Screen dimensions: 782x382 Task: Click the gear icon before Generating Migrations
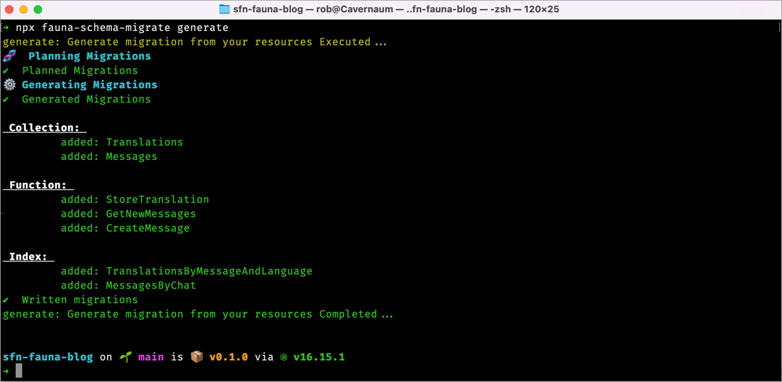pyautogui.click(x=9, y=85)
